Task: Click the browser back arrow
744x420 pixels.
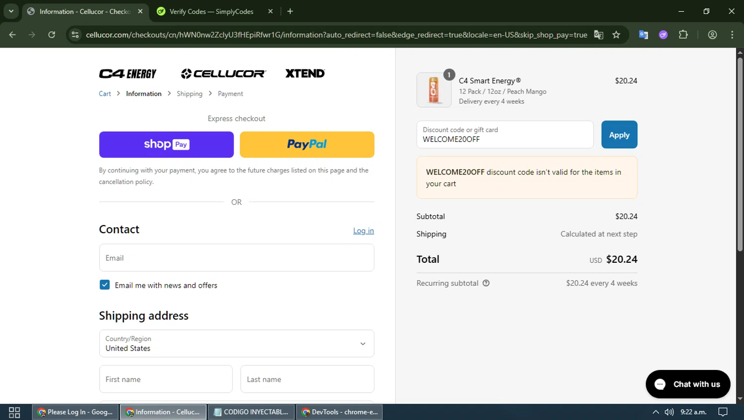Action: point(12,35)
